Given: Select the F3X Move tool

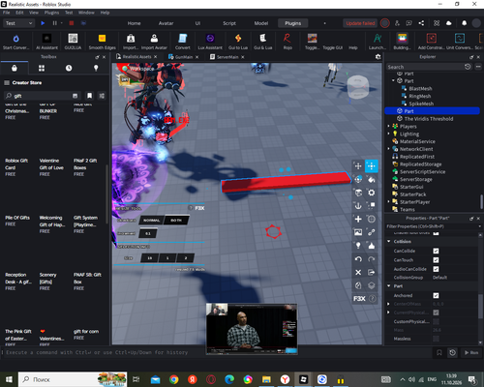Looking at the screenshot, I should 358,166.
